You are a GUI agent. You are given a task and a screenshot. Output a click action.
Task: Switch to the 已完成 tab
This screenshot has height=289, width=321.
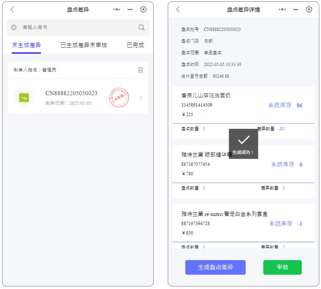(x=135, y=45)
